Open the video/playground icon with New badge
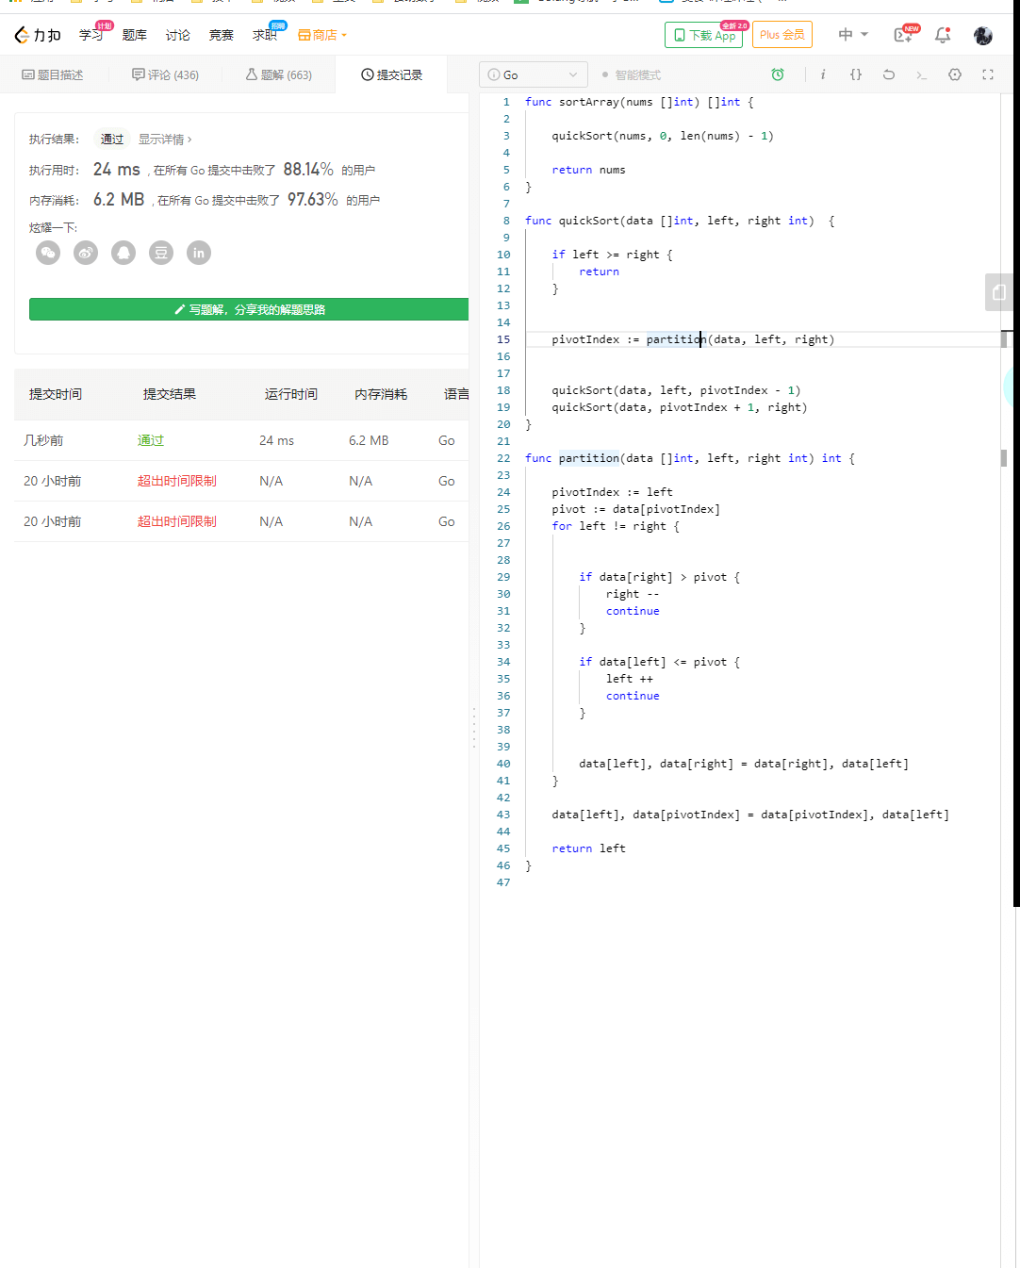The image size is (1020, 1268). pyautogui.click(x=903, y=35)
